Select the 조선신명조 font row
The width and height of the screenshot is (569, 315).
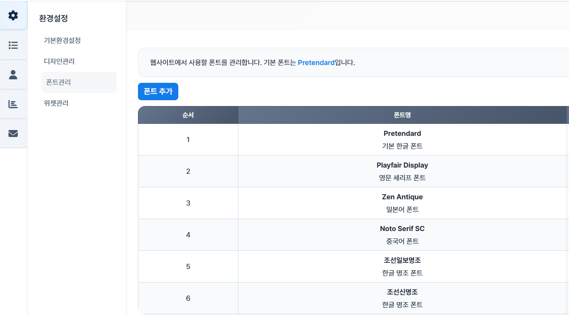point(353,298)
